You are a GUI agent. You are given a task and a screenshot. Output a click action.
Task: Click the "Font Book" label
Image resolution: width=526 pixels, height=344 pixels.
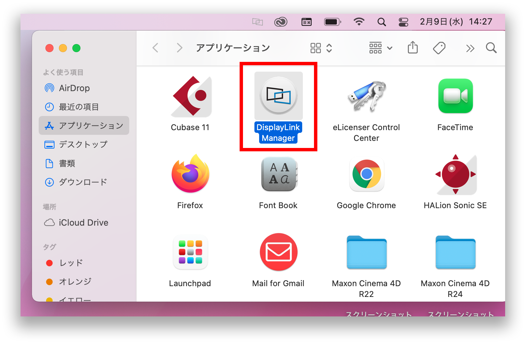pyautogui.click(x=278, y=205)
